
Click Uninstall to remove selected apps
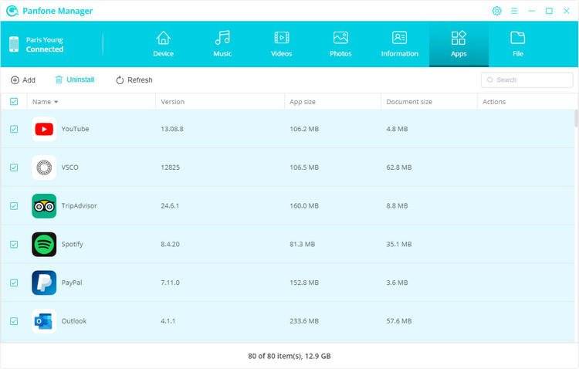pos(75,80)
